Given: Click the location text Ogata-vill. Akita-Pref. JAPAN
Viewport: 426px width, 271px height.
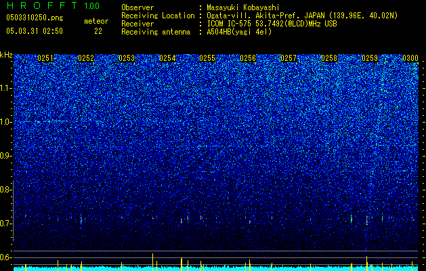Looking at the screenshot, I should click(265, 16).
